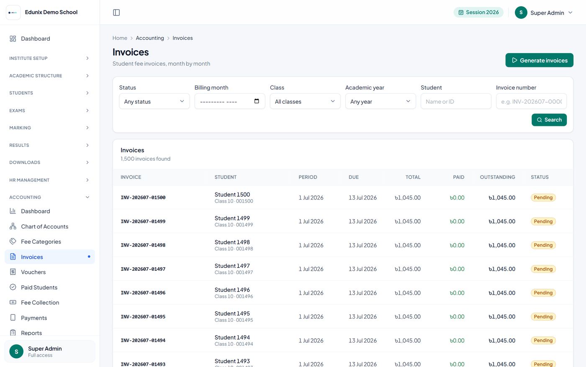Click the OUTSTANDING column header
The image size is (586, 367).
click(497, 177)
